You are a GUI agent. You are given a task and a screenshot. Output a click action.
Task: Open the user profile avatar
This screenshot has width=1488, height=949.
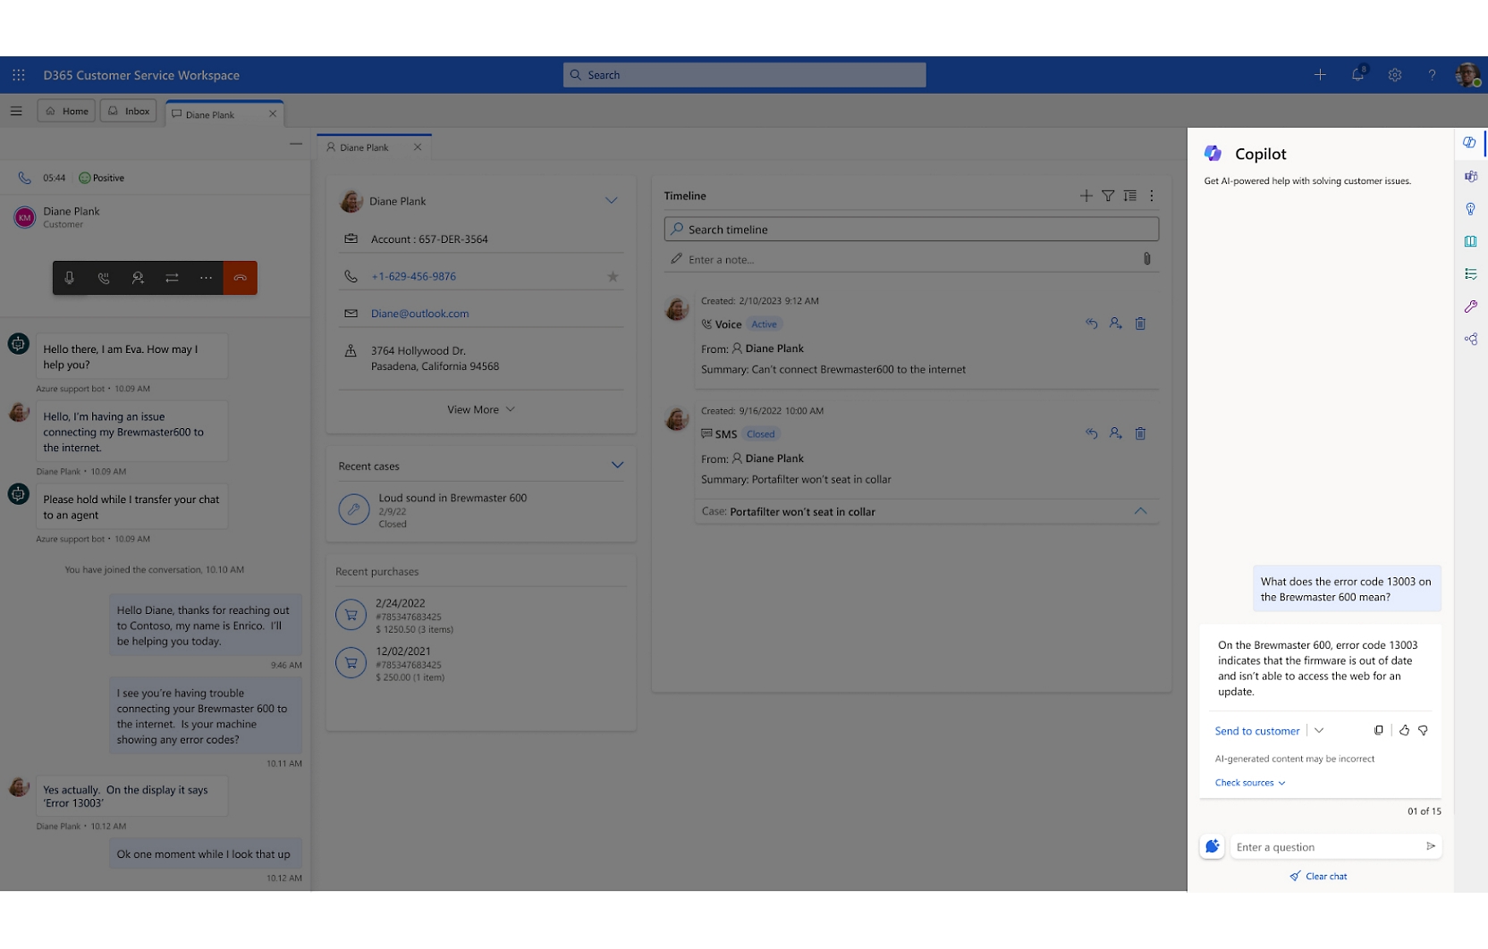click(x=1467, y=75)
